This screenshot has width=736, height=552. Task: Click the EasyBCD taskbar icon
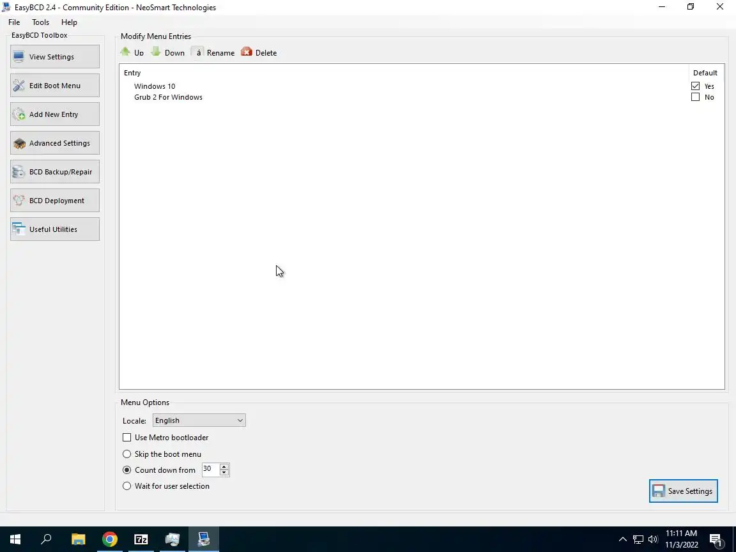pyautogui.click(x=204, y=539)
